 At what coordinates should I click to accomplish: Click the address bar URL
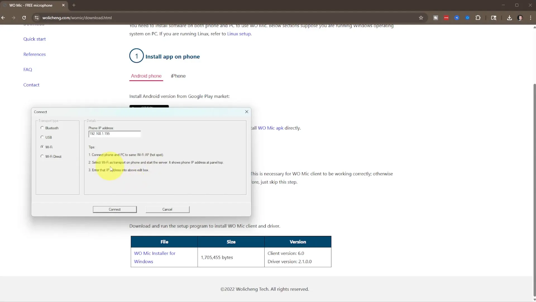(x=77, y=18)
